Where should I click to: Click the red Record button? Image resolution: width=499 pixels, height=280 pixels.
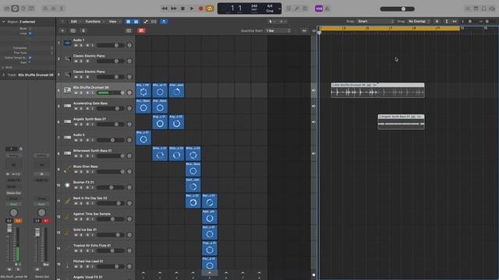(x=201, y=9)
